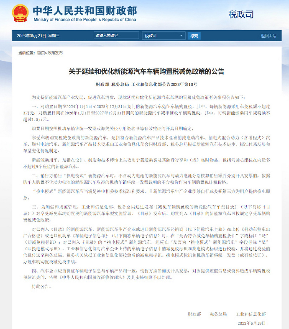The height and width of the screenshot is (329, 289).
Task: Click the 税务总局 signature at bottom
Action: pos(218,314)
